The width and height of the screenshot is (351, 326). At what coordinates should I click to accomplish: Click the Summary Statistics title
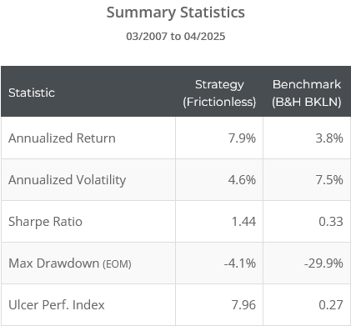point(176,13)
